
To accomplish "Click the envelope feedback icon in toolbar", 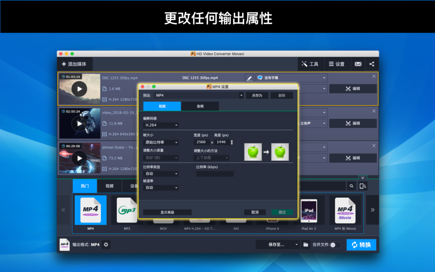I will tap(358, 64).
